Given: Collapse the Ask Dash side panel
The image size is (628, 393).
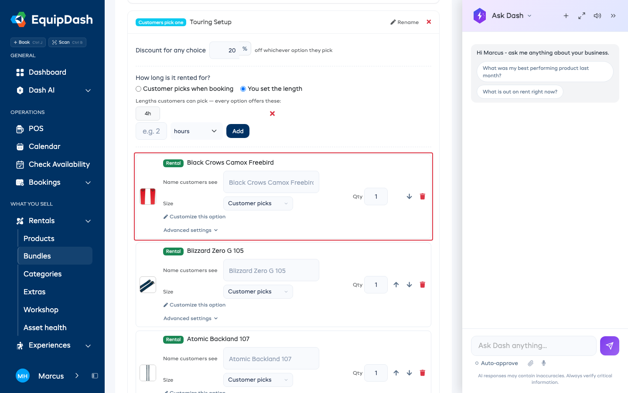Looking at the screenshot, I should point(613,16).
